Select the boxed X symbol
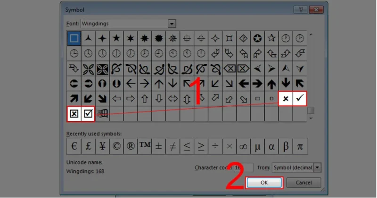 click(x=74, y=113)
